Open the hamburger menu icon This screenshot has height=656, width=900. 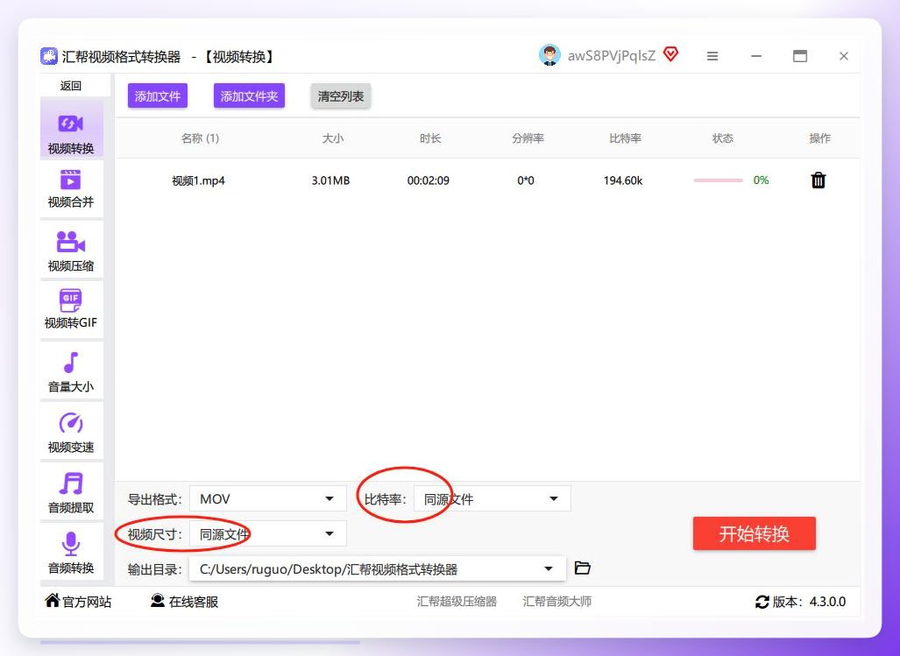click(712, 56)
